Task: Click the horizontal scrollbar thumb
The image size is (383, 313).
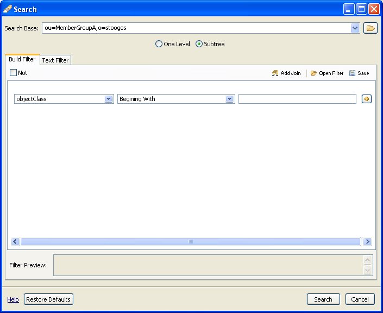Action: click(x=190, y=242)
